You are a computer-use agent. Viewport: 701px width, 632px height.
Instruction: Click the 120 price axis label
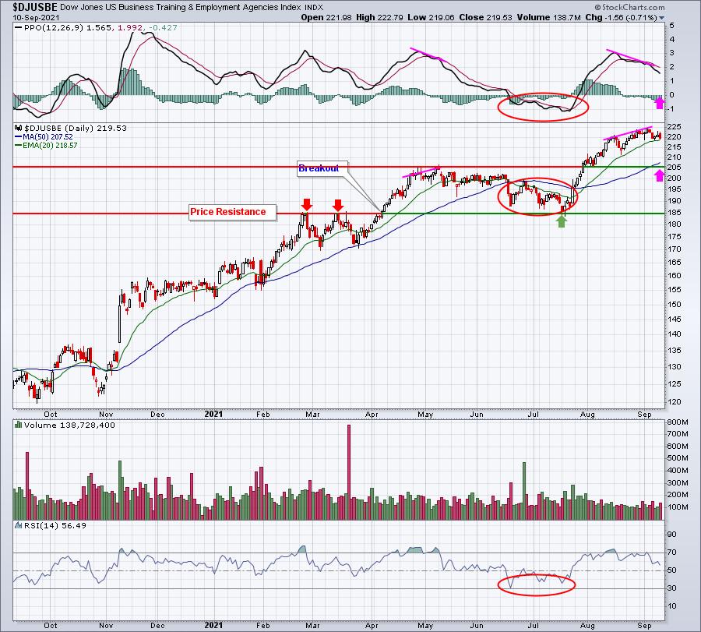674,402
